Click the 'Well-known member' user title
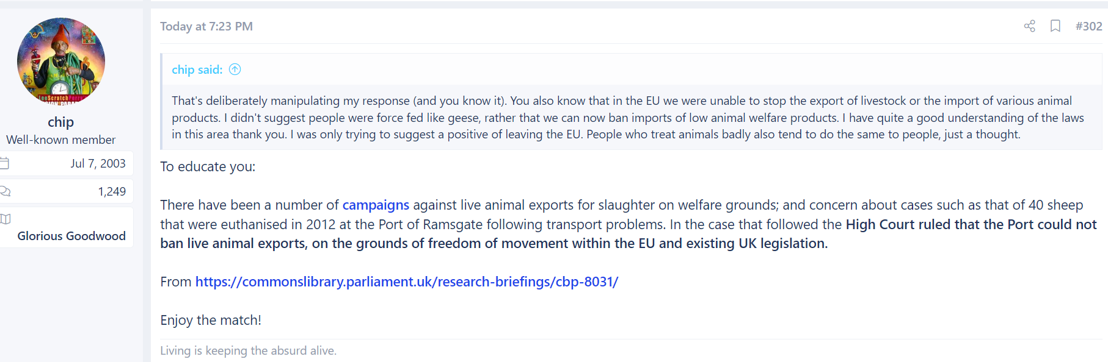The height and width of the screenshot is (362, 1108). point(61,140)
